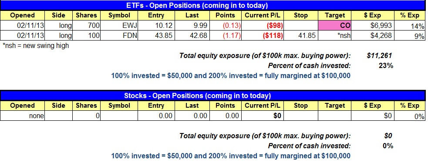Click the EWJ 700 shares cell
This screenshot has width=428, height=167.
[86, 26]
